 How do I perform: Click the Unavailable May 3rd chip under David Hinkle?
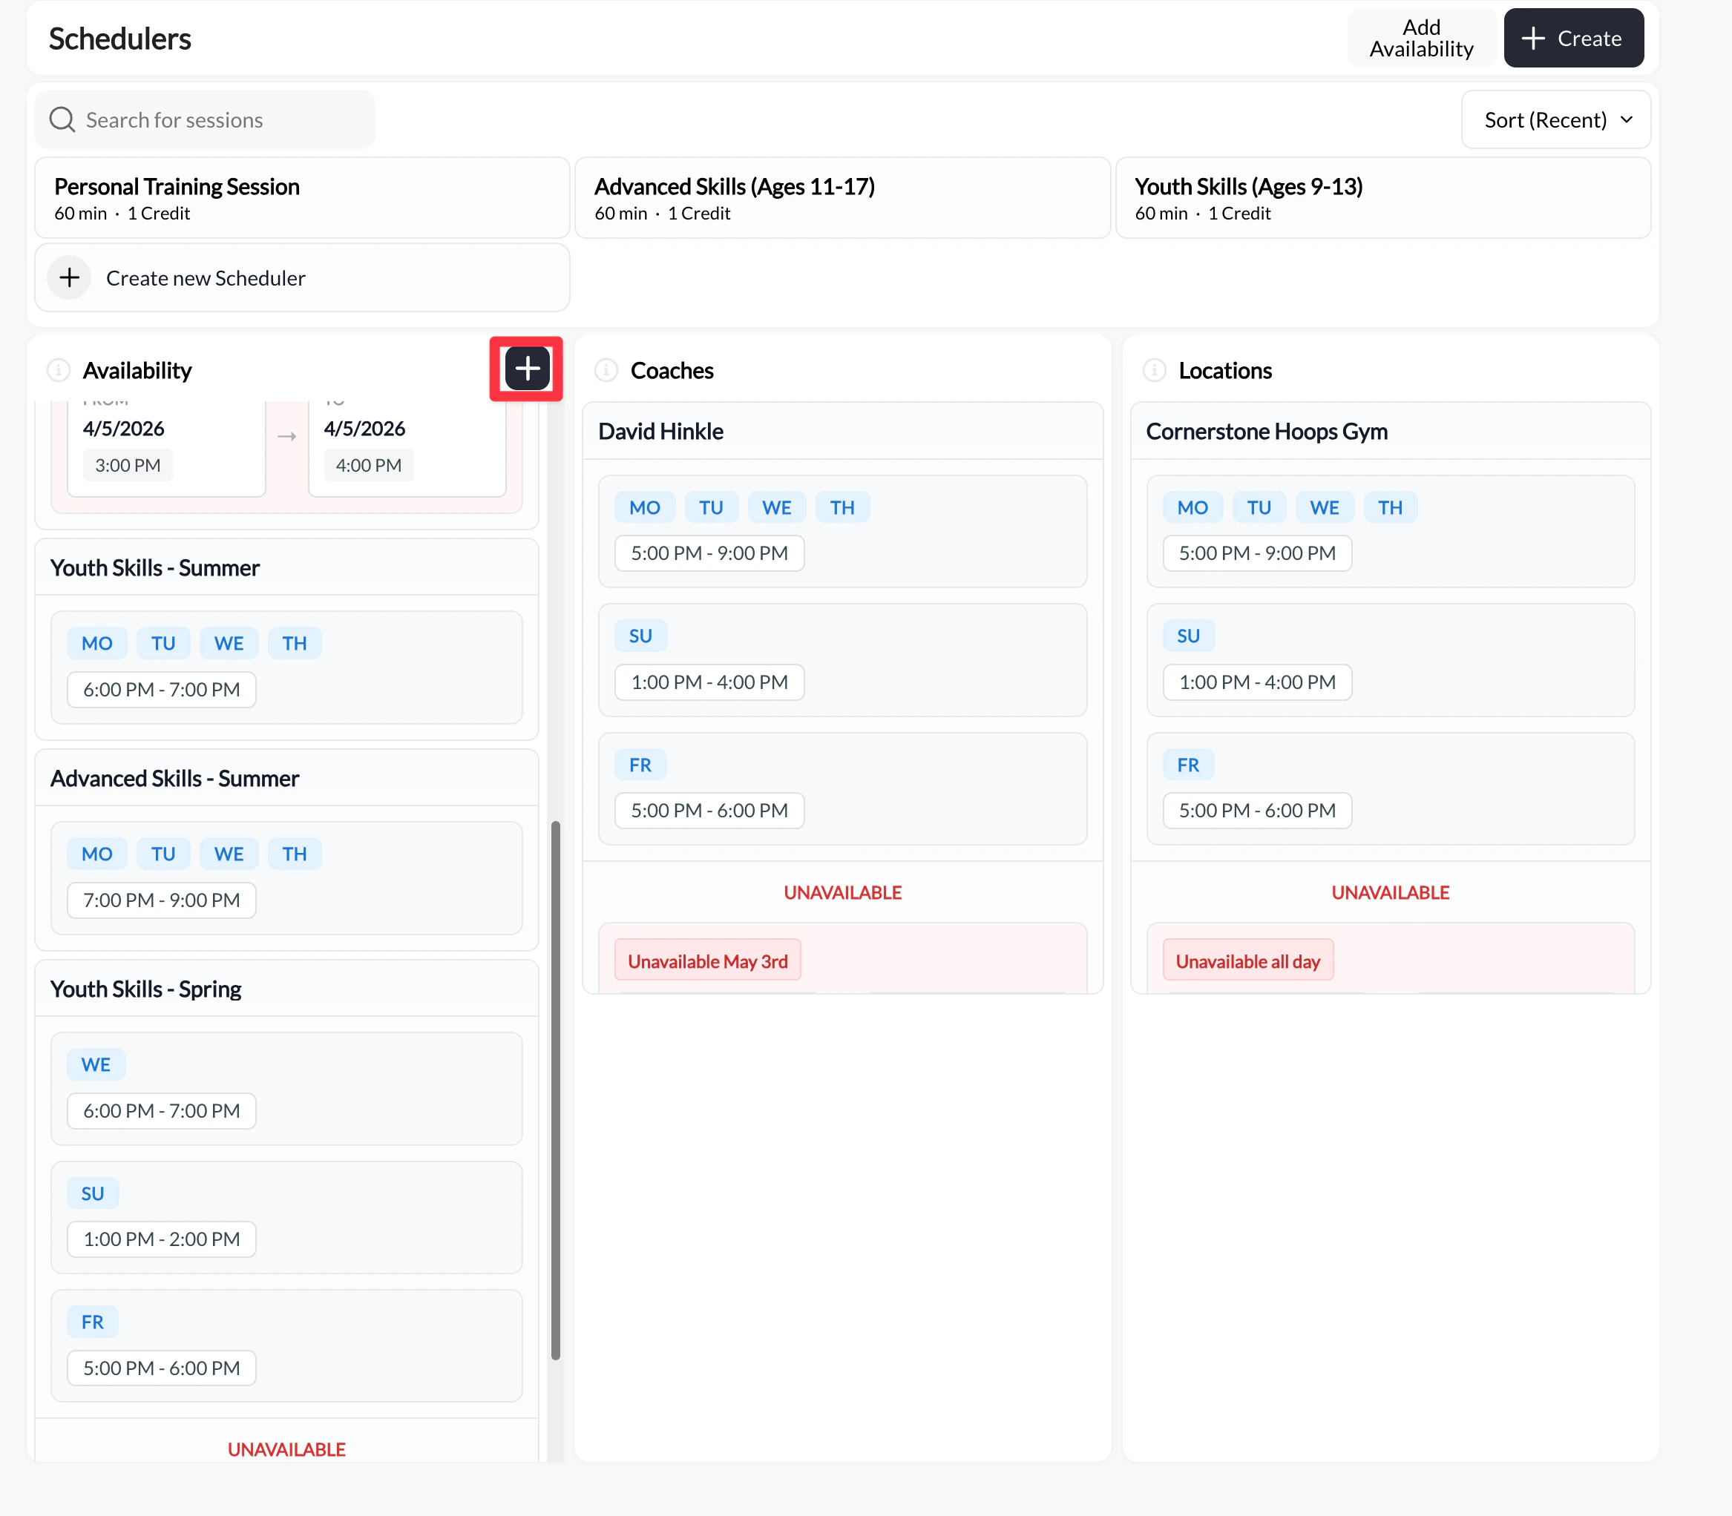(x=707, y=959)
